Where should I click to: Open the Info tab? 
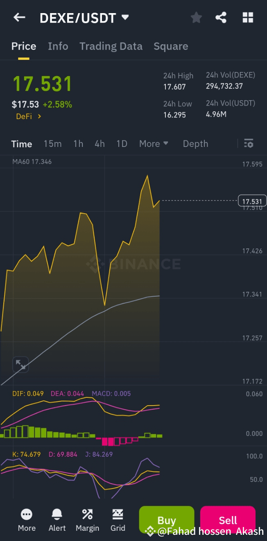[x=58, y=46]
